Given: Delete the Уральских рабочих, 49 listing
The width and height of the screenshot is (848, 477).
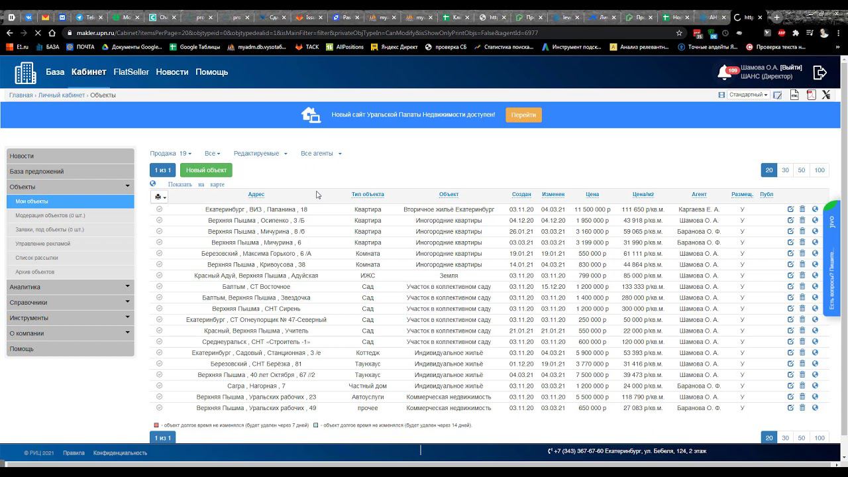Looking at the screenshot, I should 802,408.
